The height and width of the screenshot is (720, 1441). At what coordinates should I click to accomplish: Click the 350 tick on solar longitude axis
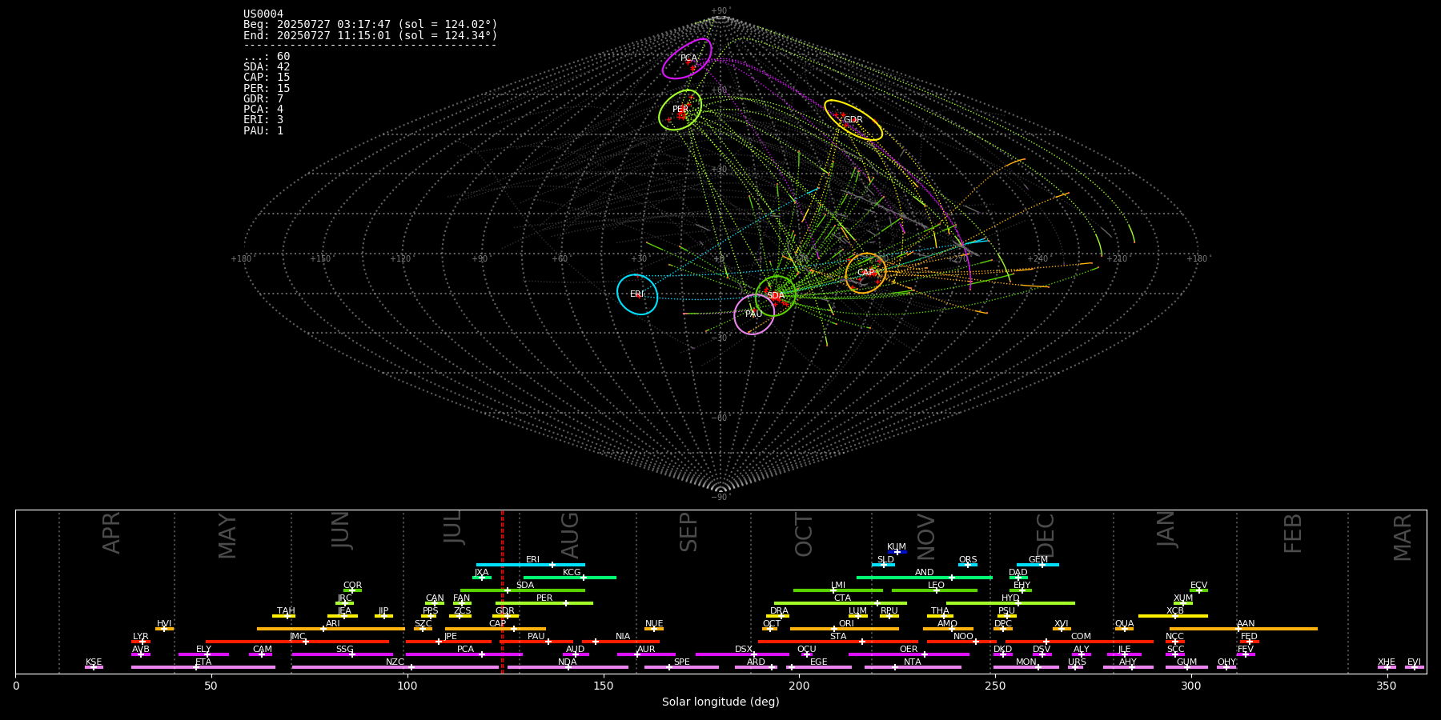tap(1387, 686)
